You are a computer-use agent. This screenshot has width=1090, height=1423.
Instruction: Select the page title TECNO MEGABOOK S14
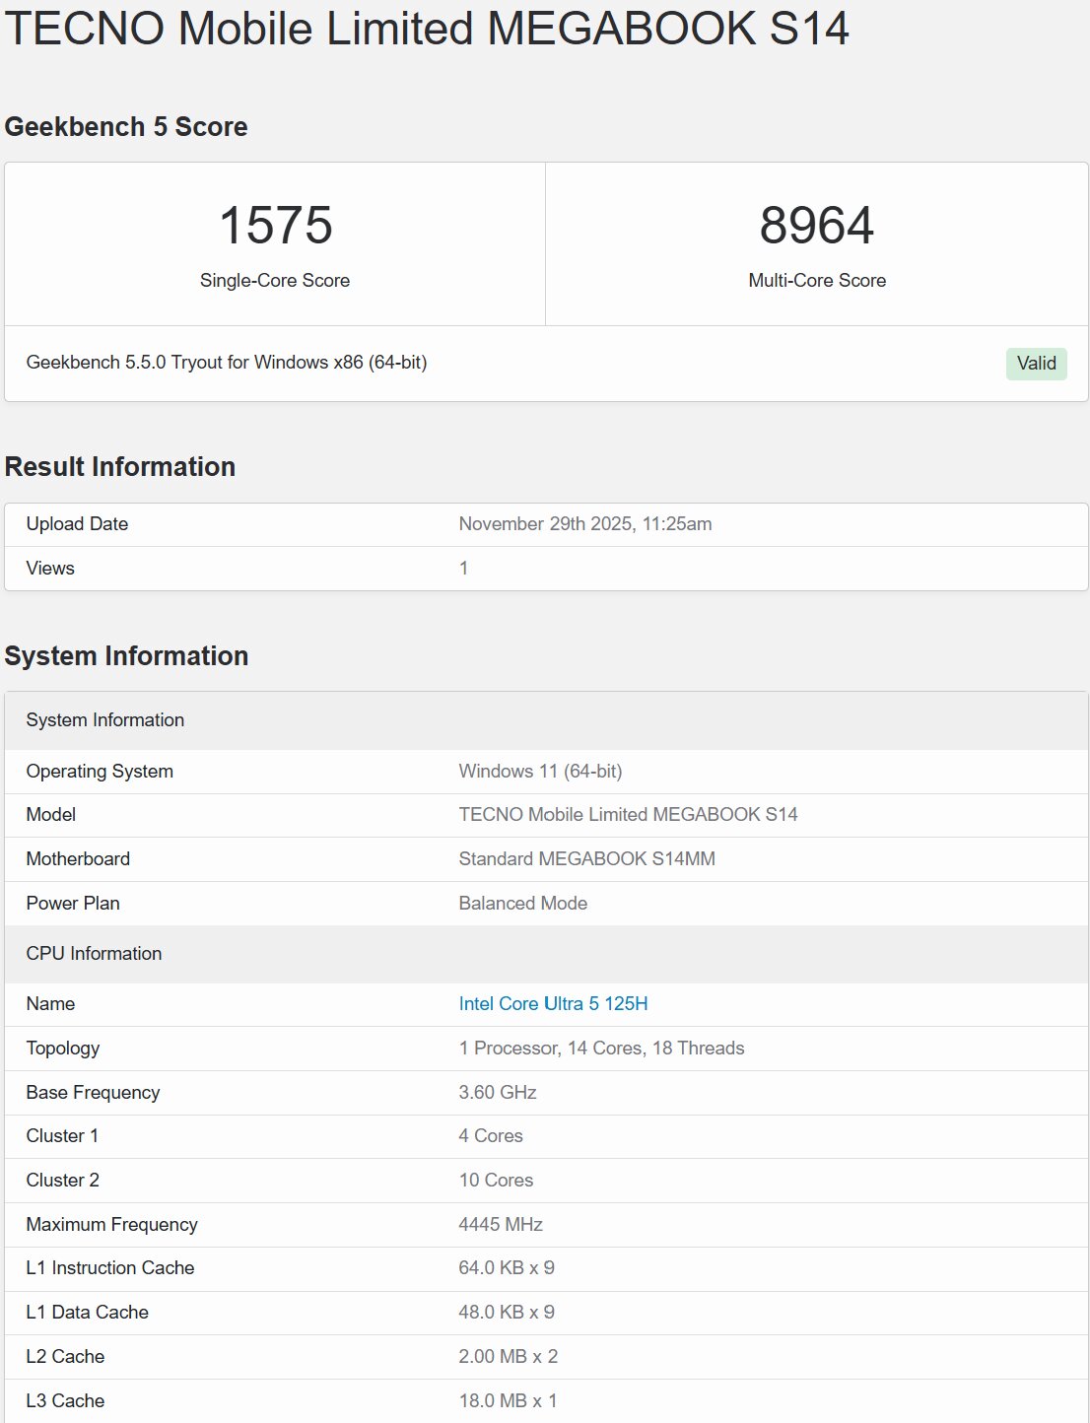pyautogui.click(x=427, y=28)
